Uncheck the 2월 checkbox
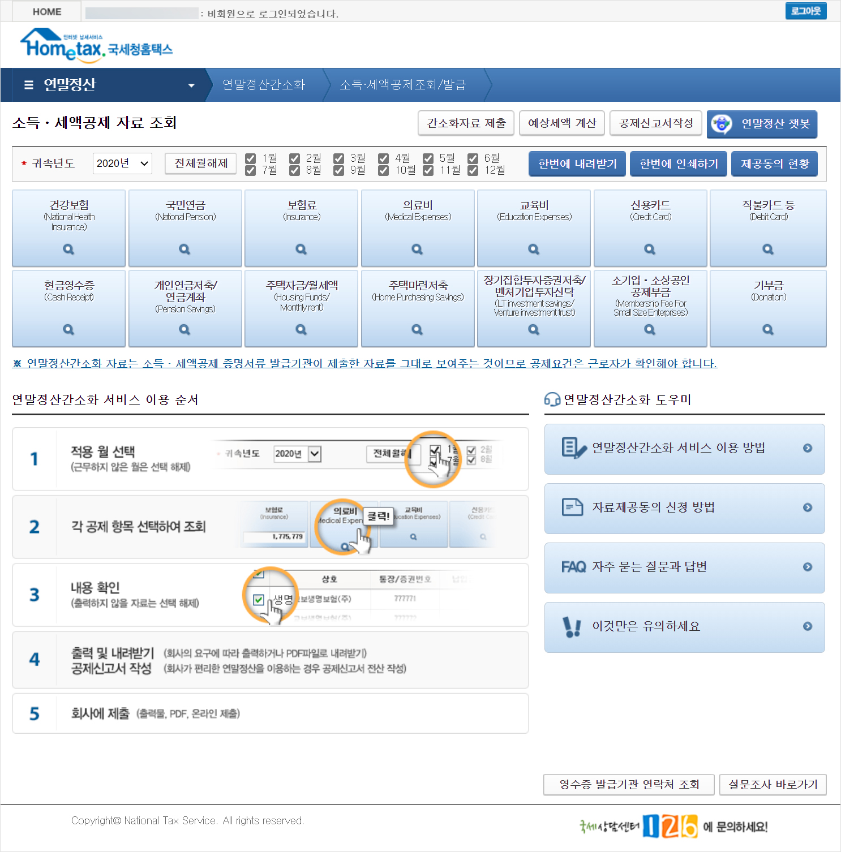This screenshot has height=852, width=841. pyautogui.click(x=294, y=158)
